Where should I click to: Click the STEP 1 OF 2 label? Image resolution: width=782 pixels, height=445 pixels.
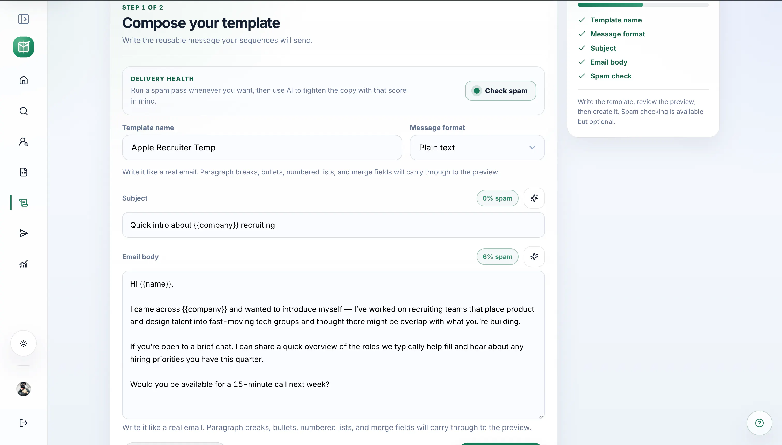(143, 7)
